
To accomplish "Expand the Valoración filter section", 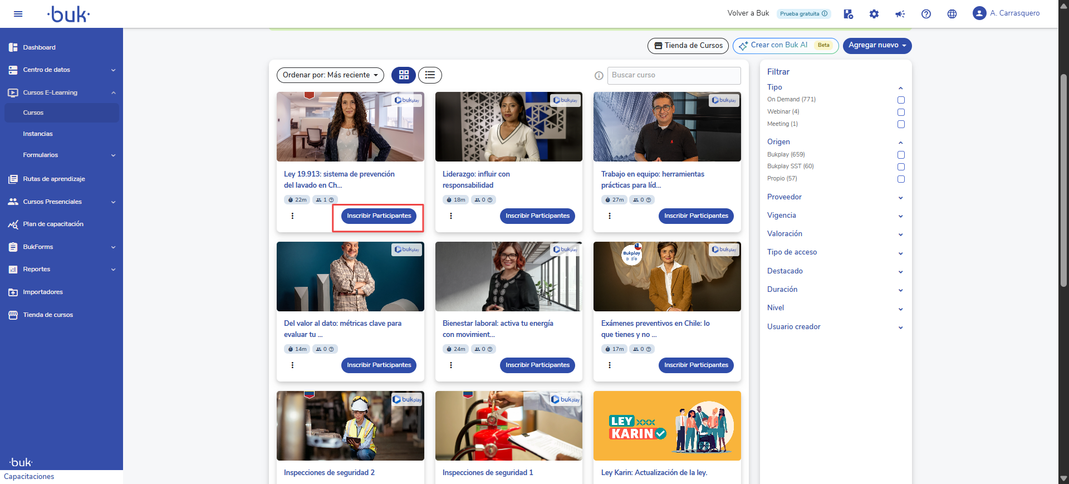I will click(900, 234).
